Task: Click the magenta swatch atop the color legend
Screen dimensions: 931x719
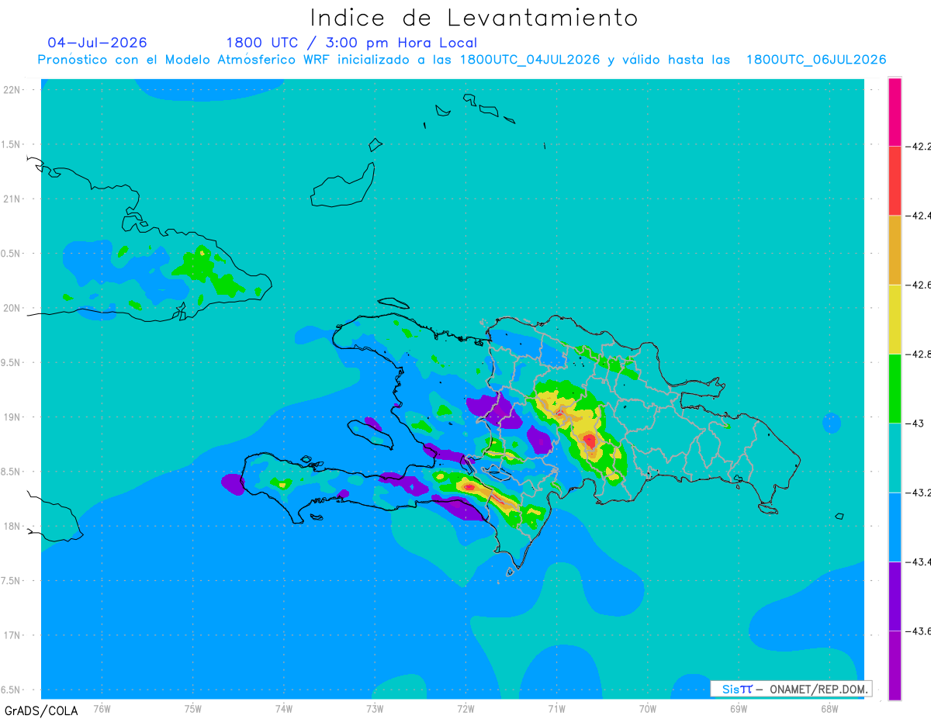Action: [x=895, y=112]
